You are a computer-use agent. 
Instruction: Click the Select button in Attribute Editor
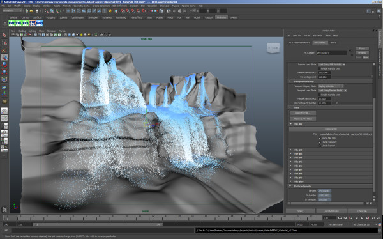click(x=301, y=211)
